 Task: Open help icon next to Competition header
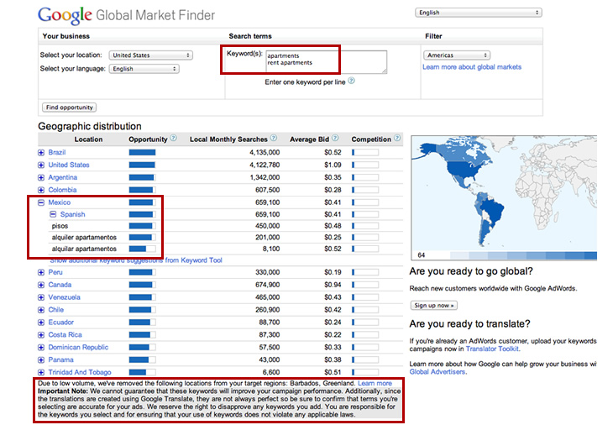coord(397,138)
